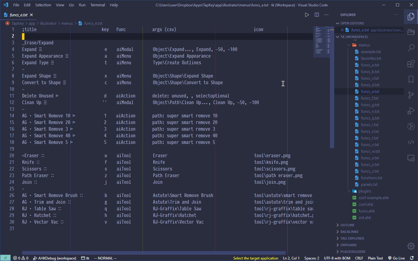Collapse the menus folder in the tree
The image size is (418, 261).
(x=369, y=45)
